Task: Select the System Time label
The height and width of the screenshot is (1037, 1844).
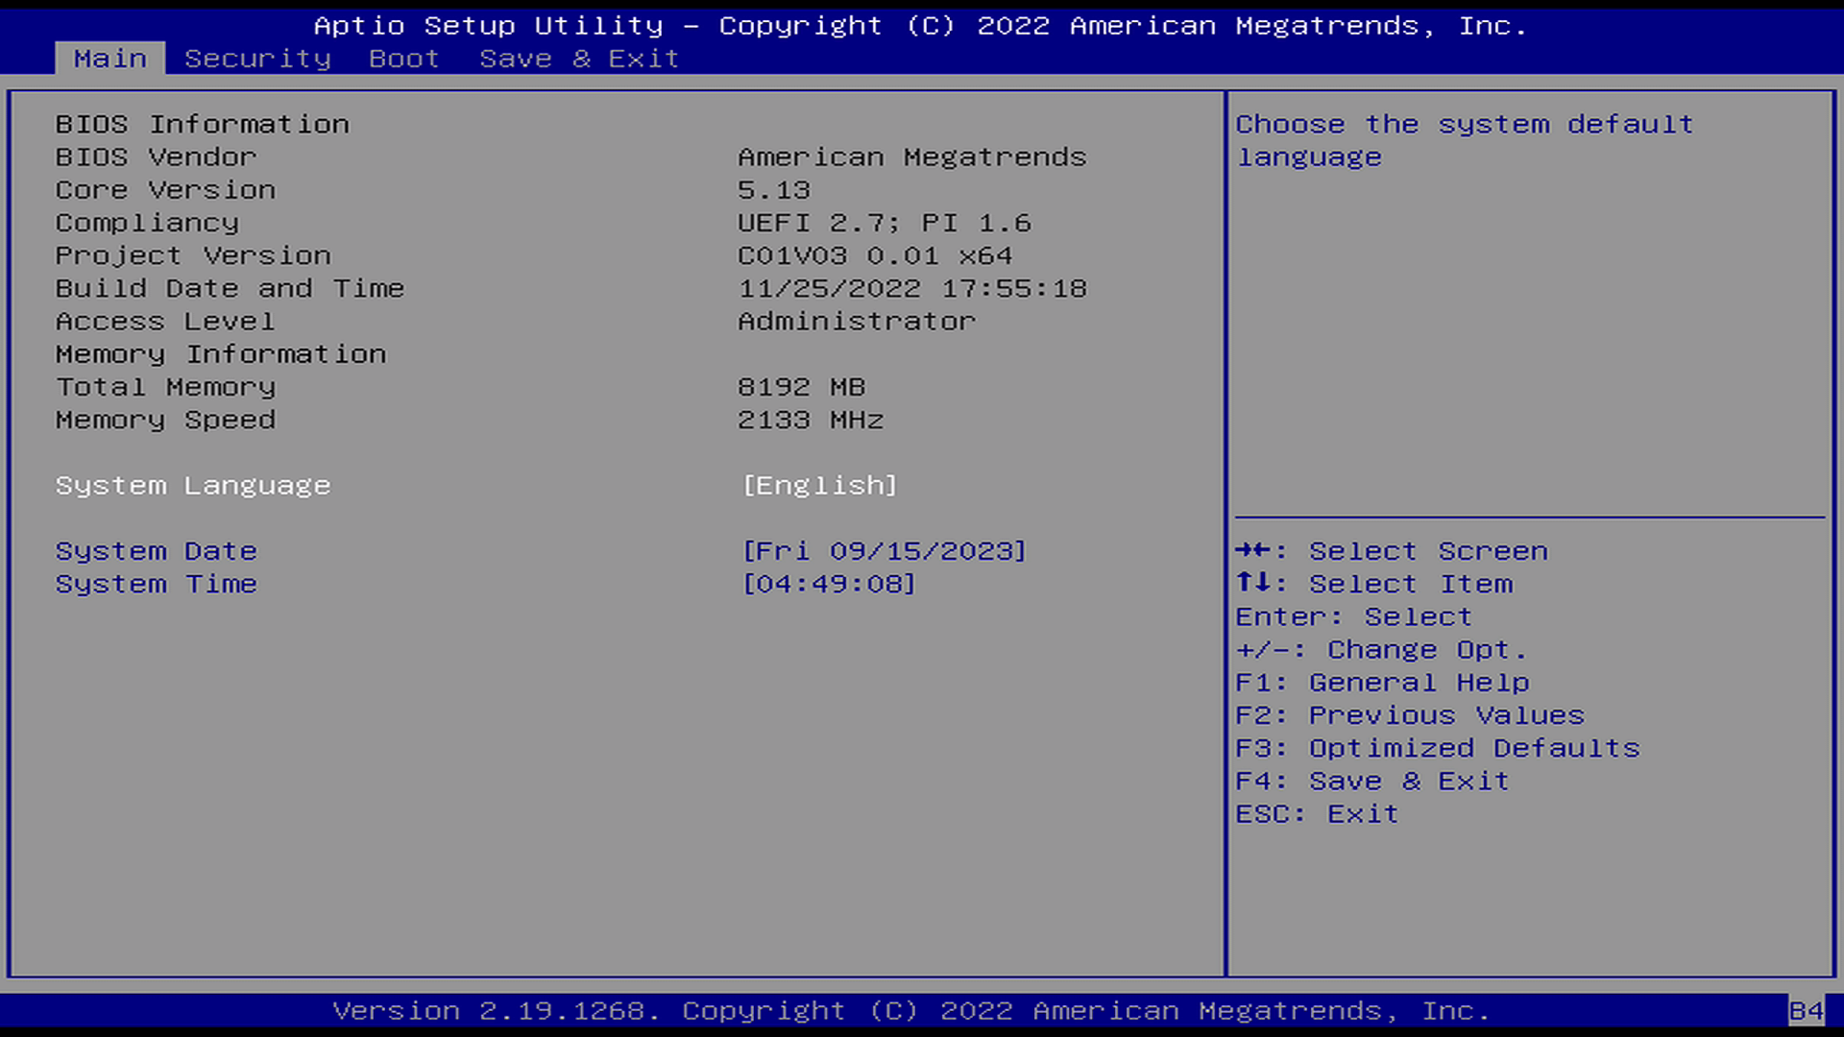Action: click(157, 584)
